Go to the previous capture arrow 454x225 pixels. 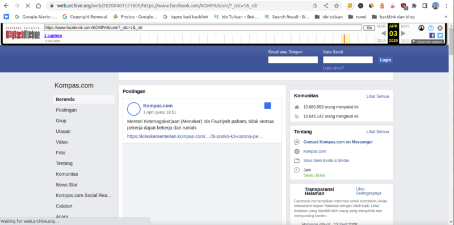click(x=384, y=33)
